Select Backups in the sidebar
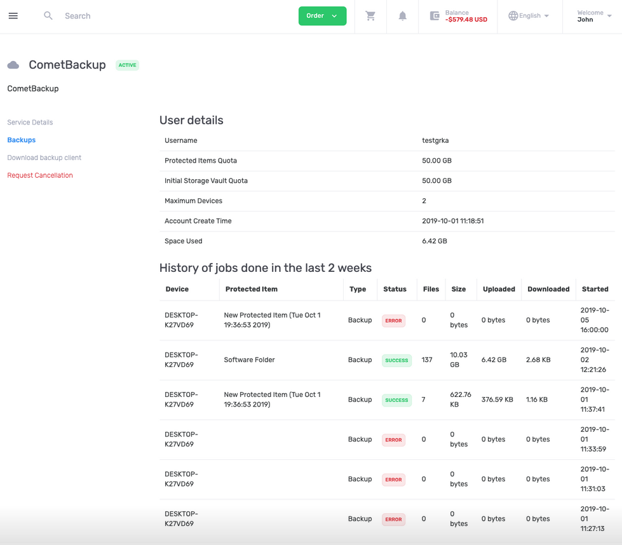The width and height of the screenshot is (622, 545). [x=22, y=140]
